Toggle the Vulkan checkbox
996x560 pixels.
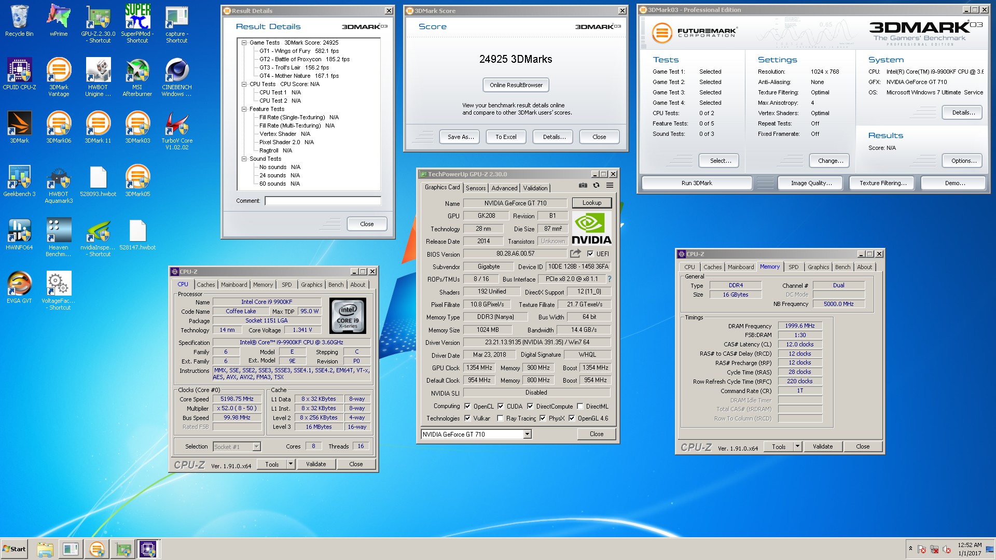(x=467, y=418)
